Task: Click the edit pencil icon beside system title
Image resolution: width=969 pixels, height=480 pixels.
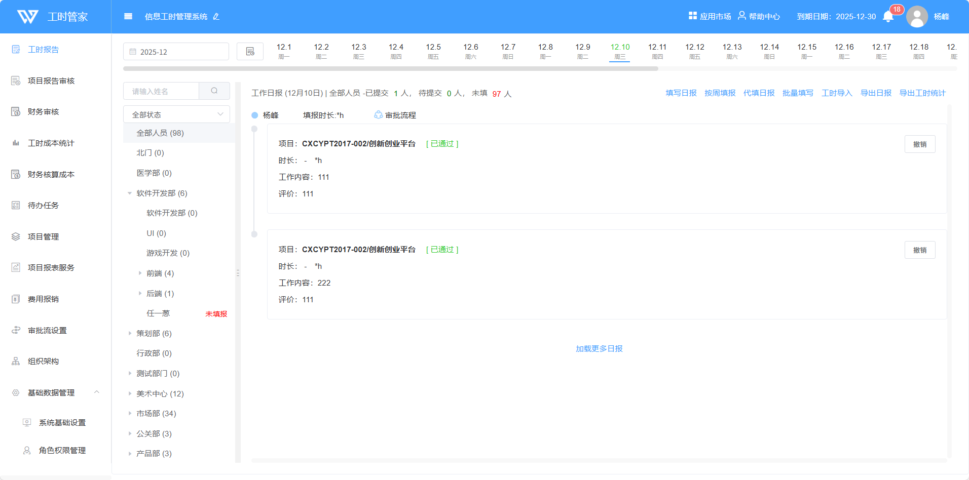Action: [x=216, y=17]
